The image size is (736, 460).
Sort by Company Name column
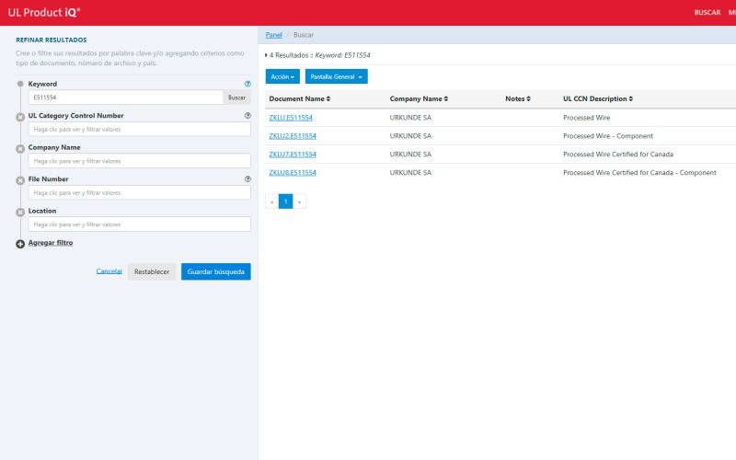coord(419,98)
